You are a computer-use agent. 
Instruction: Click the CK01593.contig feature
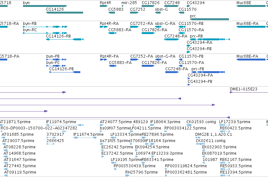pyautogui.click(x=189, y=125)
